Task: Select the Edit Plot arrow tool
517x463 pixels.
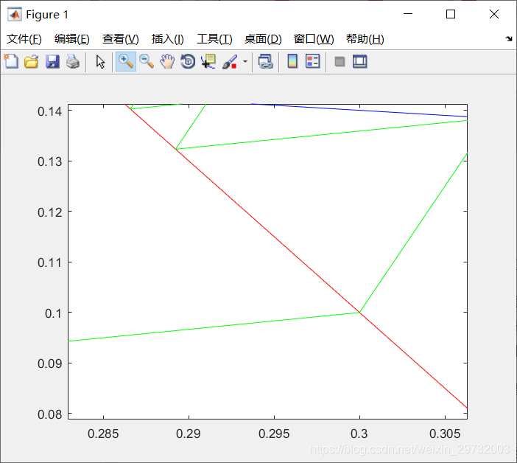Action: coord(101,62)
